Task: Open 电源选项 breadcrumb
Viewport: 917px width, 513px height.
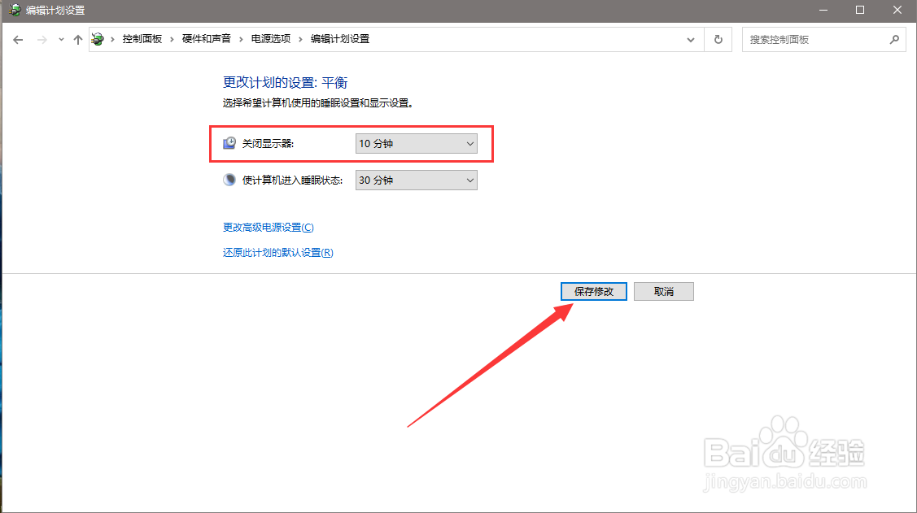Action: (271, 39)
